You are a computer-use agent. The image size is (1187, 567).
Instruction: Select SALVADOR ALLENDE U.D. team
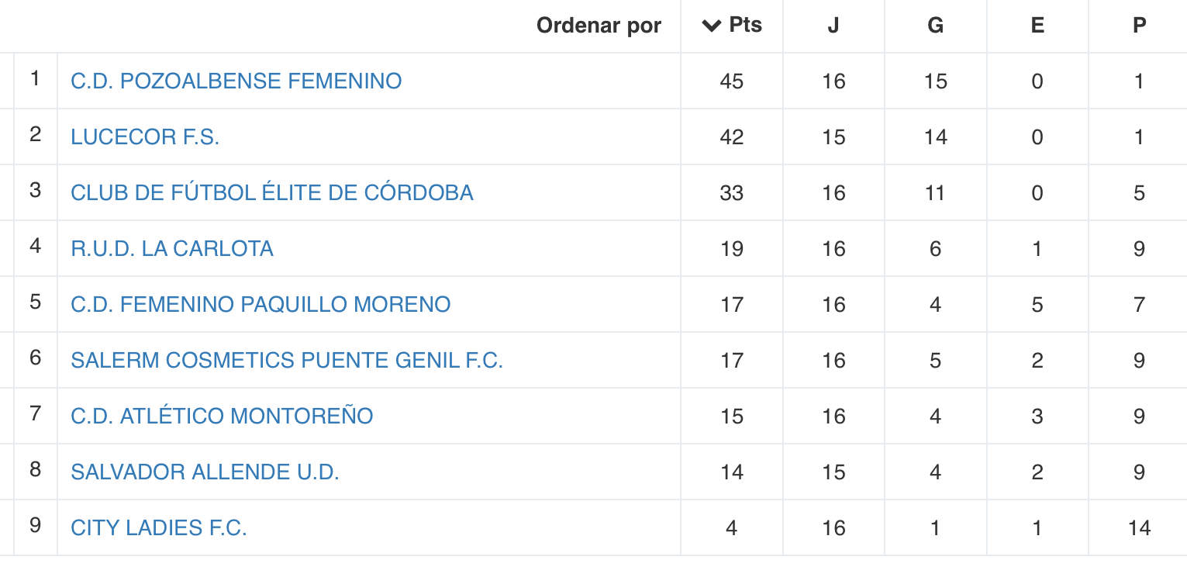[x=205, y=472]
